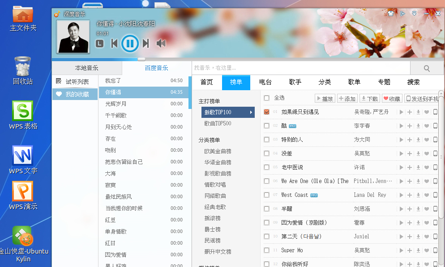
Task: Skip to the previous track
Action: 114,43
